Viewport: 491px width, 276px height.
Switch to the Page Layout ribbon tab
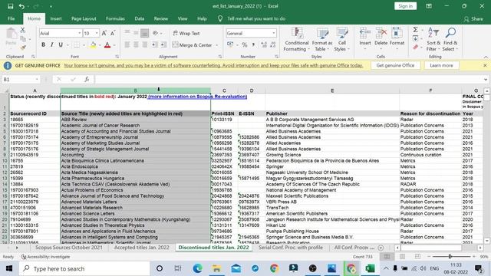pos(84,18)
